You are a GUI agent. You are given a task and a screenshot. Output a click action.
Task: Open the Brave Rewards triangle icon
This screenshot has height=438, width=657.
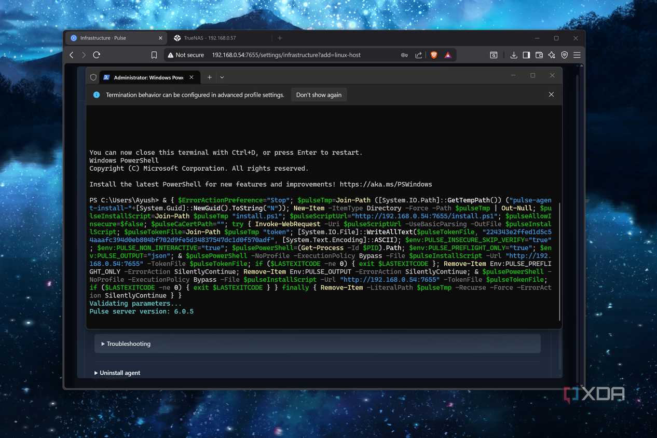click(447, 55)
